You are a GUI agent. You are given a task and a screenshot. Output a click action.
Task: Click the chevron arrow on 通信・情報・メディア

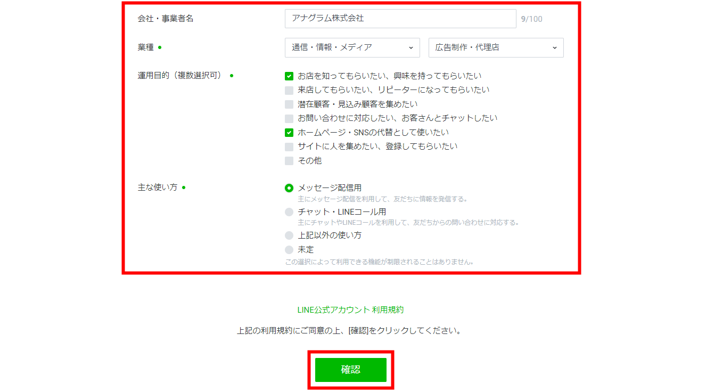click(x=411, y=48)
